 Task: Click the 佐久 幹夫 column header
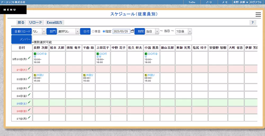(135, 48)
